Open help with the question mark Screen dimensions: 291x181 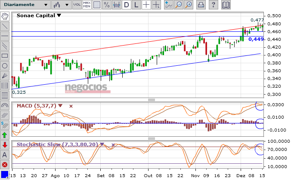click(214, 5)
